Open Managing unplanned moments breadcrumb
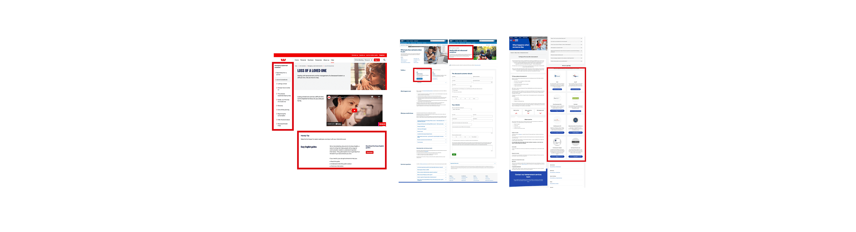Screen dimensions: 856x232 (x=315, y=66)
